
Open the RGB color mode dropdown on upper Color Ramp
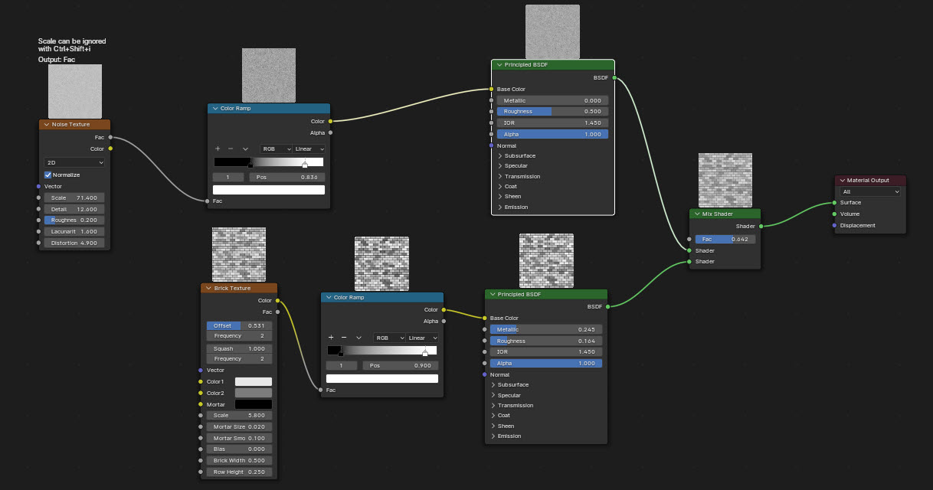point(277,149)
